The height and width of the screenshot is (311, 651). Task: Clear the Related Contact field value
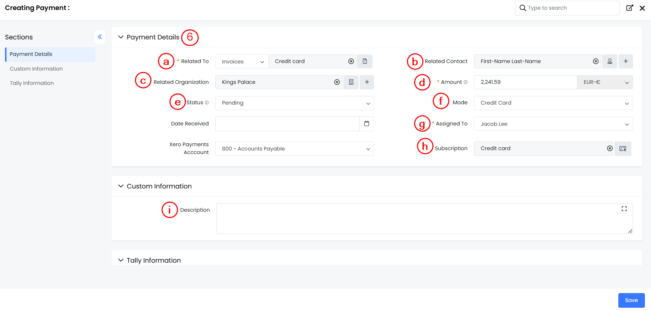(x=596, y=61)
